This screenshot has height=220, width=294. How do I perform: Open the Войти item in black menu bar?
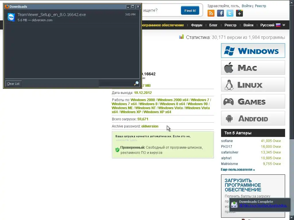click(248, 25)
